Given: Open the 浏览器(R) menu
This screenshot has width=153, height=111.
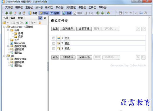Looking at the screenshot, I should (71, 7).
